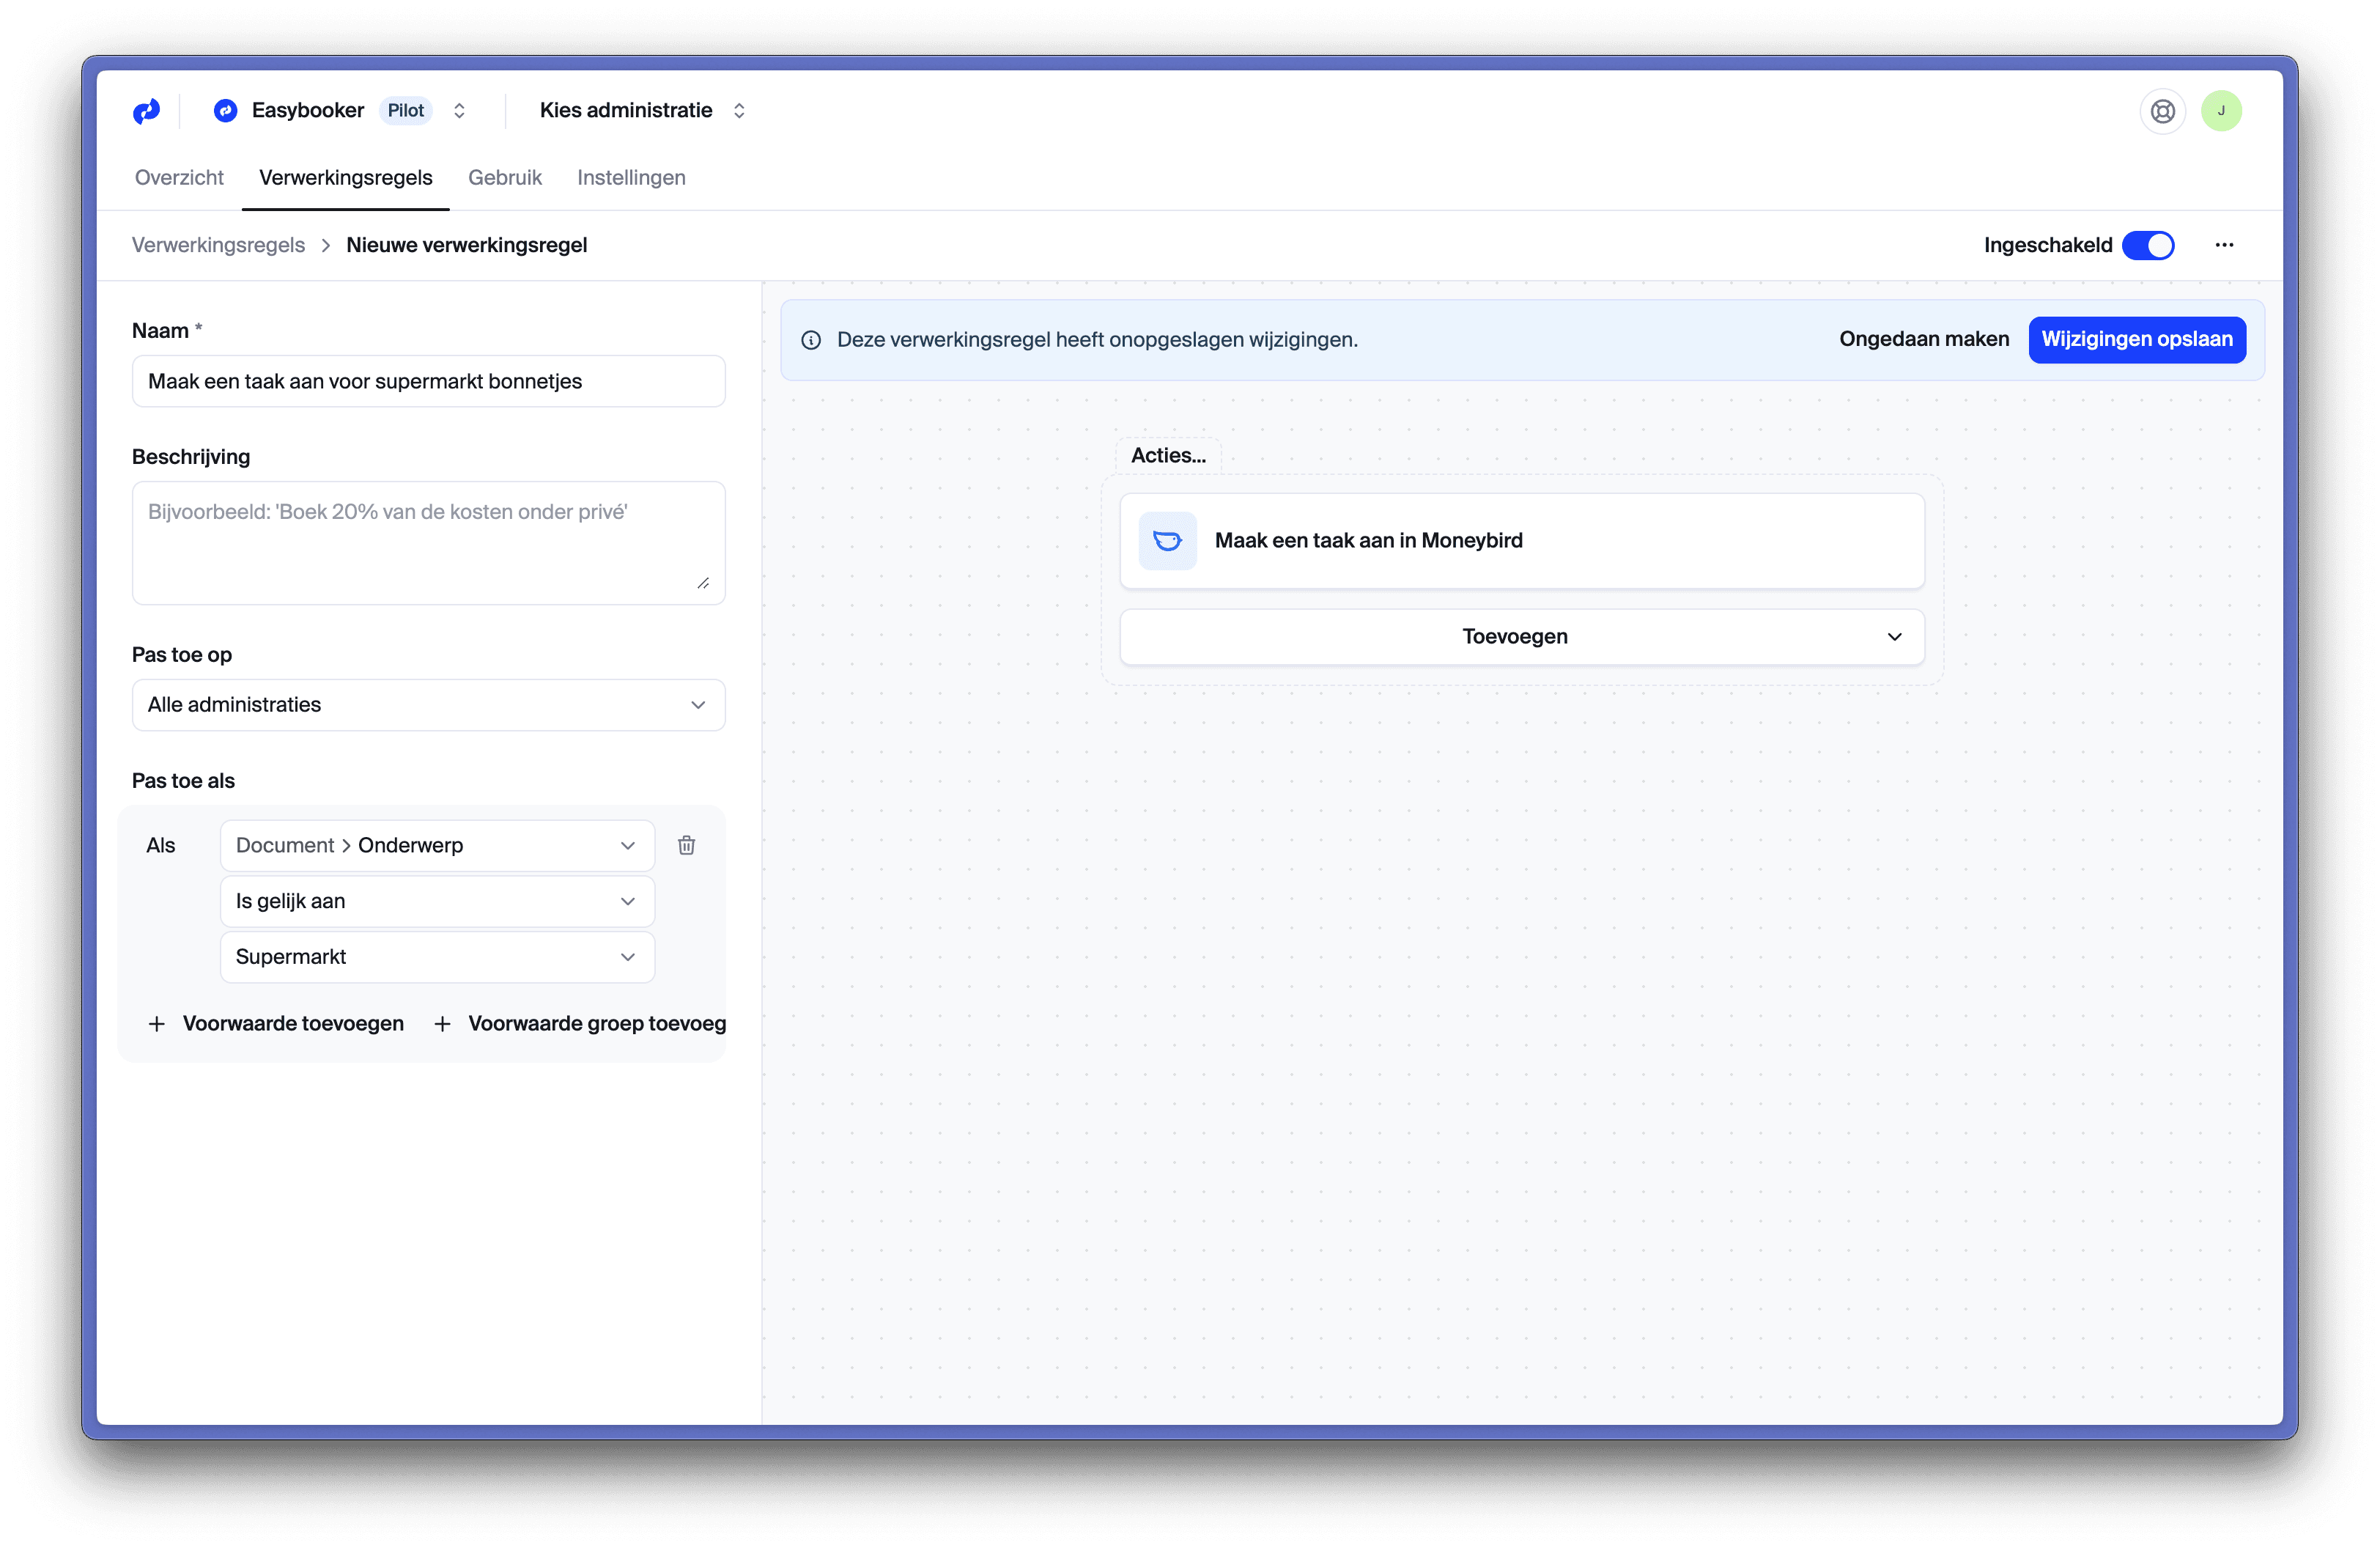Click Ongedaan maken to discard changes
2380x1548 pixels.
coord(1923,340)
